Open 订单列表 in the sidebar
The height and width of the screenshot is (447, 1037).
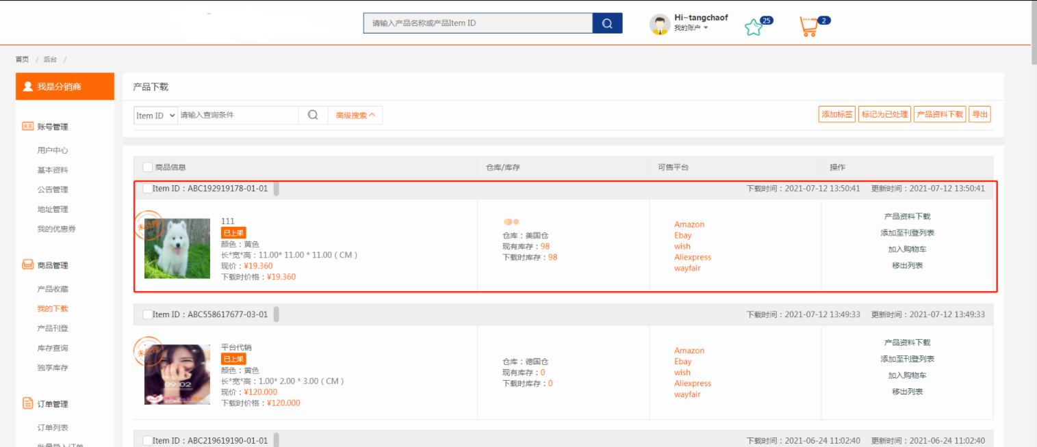click(53, 428)
